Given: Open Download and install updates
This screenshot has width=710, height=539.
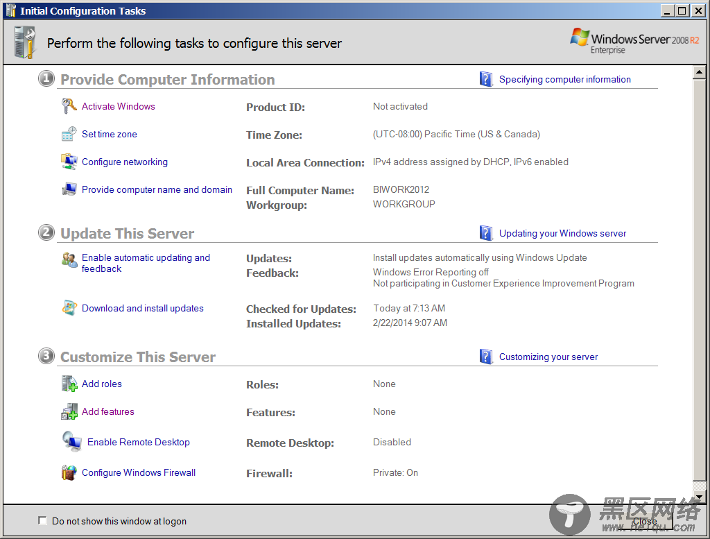Looking at the screenshot, I should (143, 309).
